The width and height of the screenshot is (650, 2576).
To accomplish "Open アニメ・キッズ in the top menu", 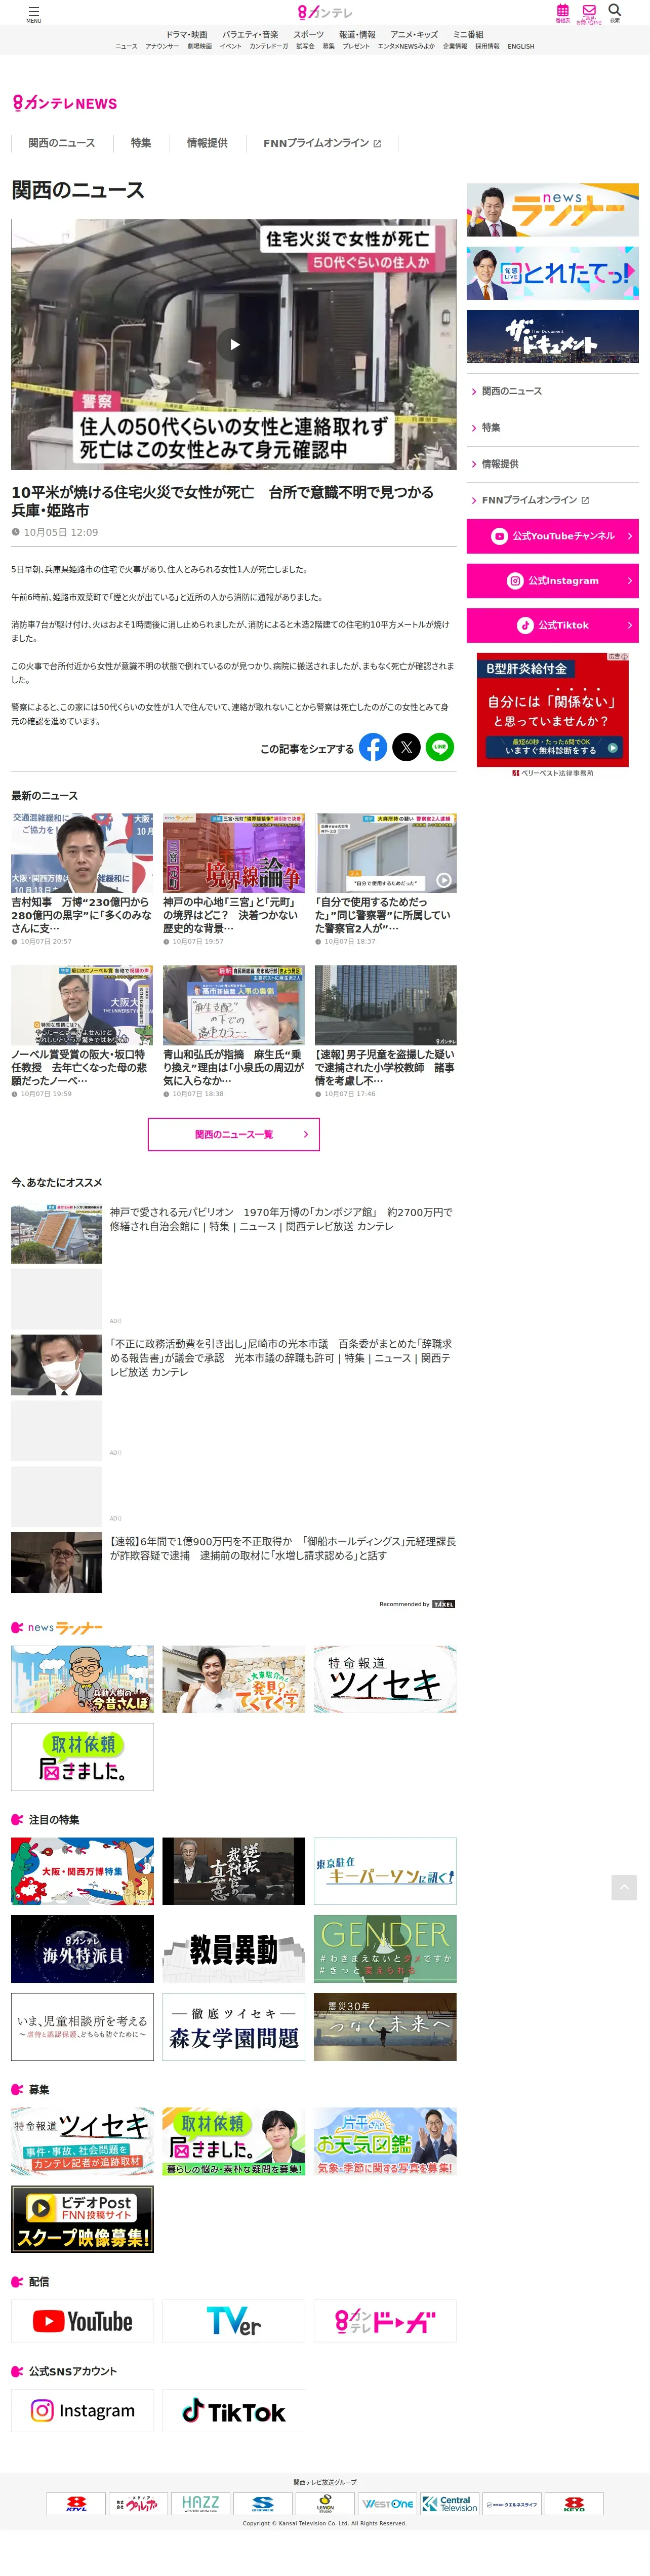I will coord(414,34).
